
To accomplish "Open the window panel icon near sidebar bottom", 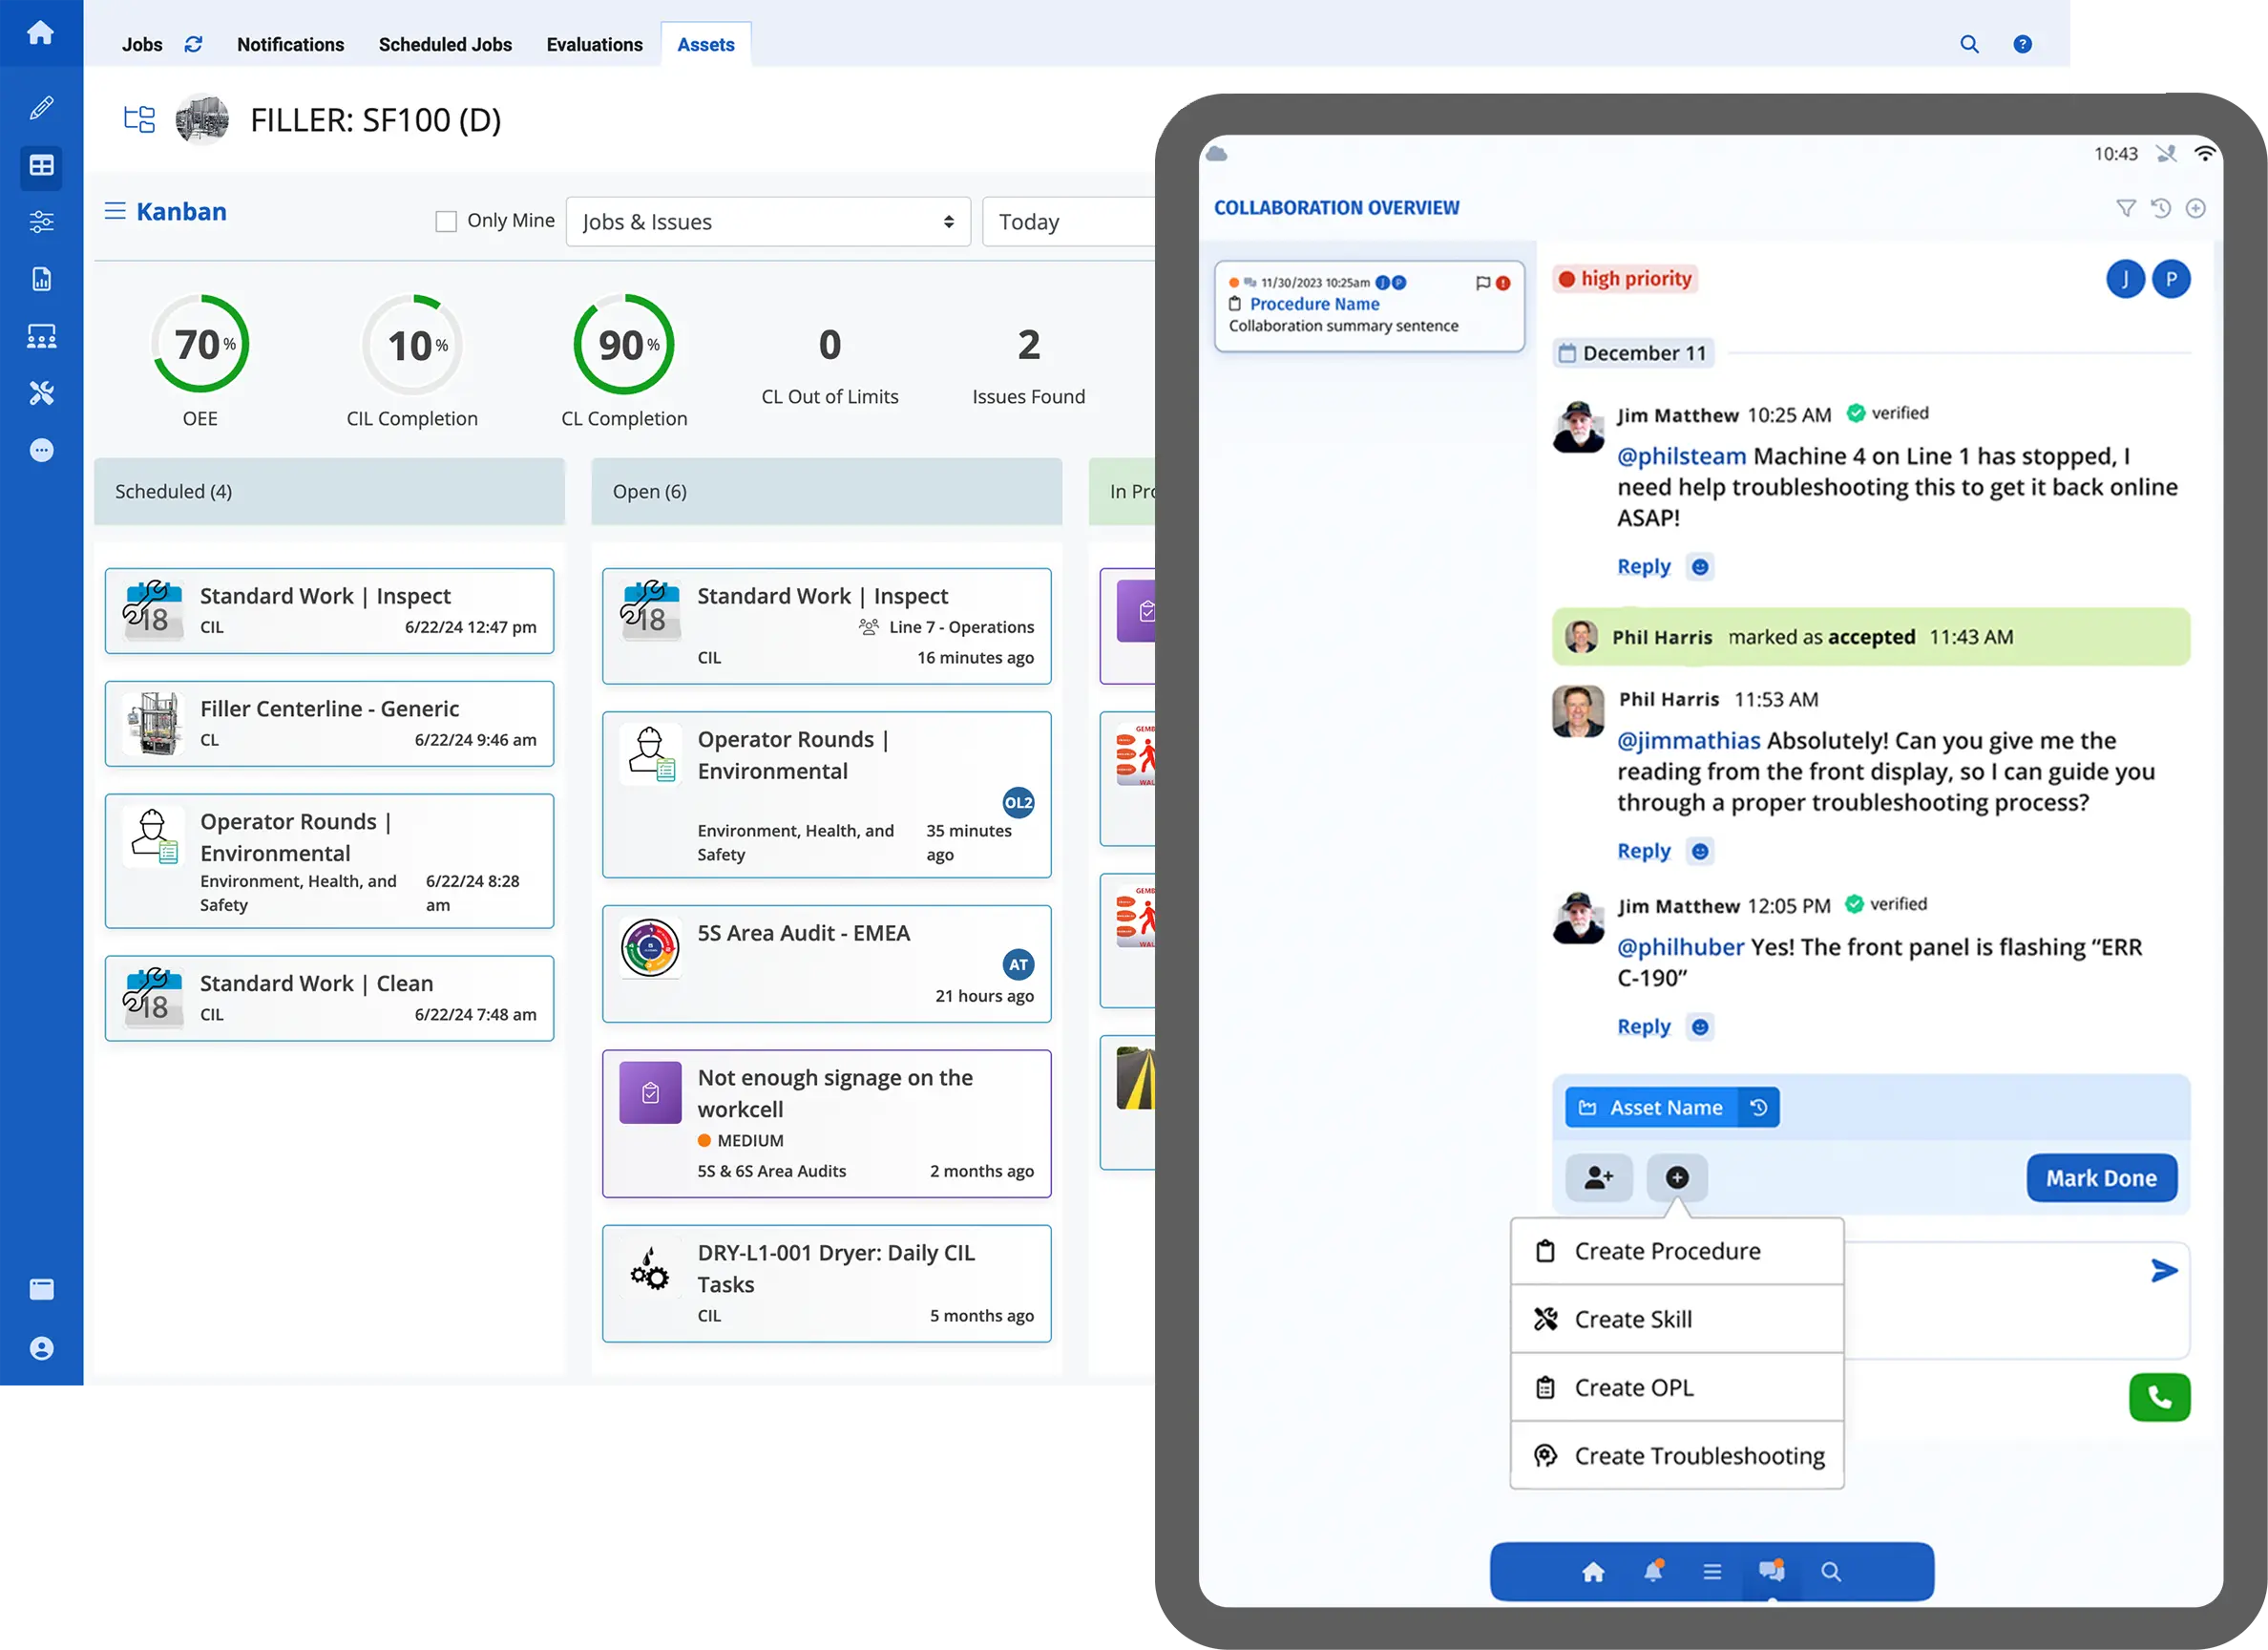I will click(x=41, y=1290).
